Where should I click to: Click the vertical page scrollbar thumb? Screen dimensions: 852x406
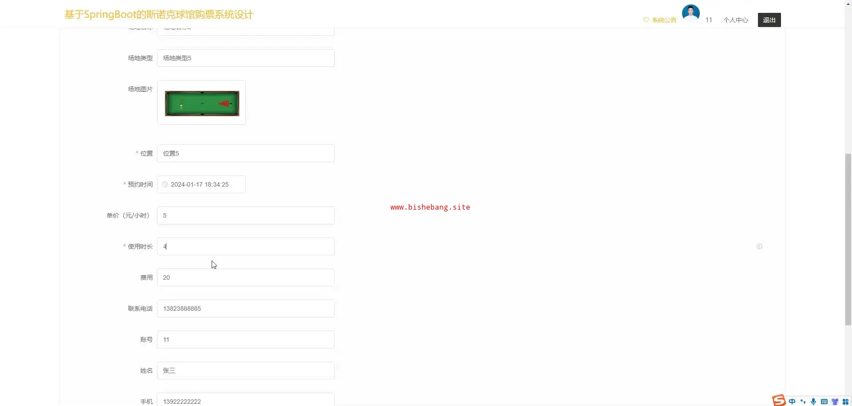click(848, 239)
